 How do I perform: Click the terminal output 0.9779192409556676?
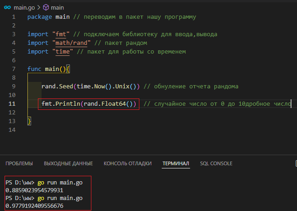tap(34, 206)
